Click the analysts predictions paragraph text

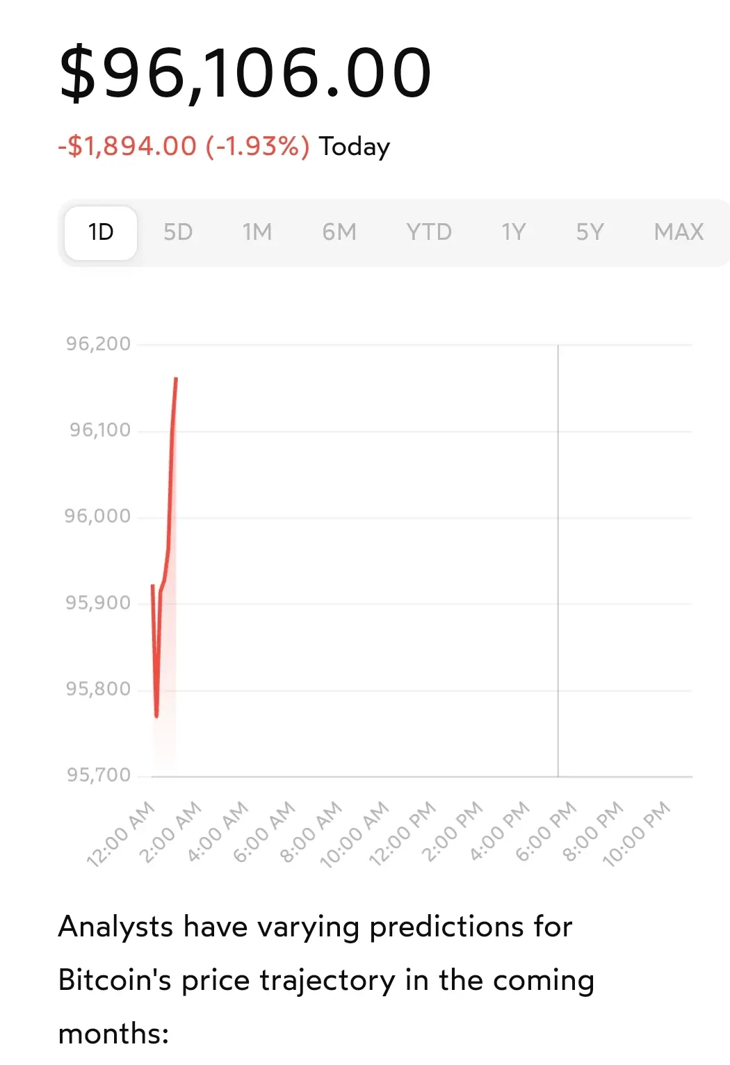pyautogui.click(x=325, y=979)
